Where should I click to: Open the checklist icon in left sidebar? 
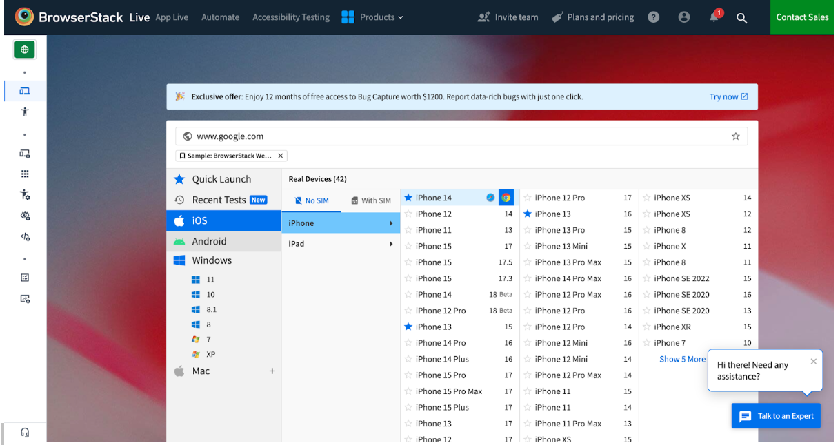click(x=25, y=278)
